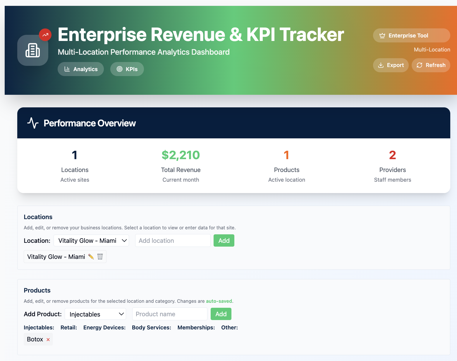Open the Injectables category dropdown
The height and width of the screenshot is (361, 457).
point(95,314)
